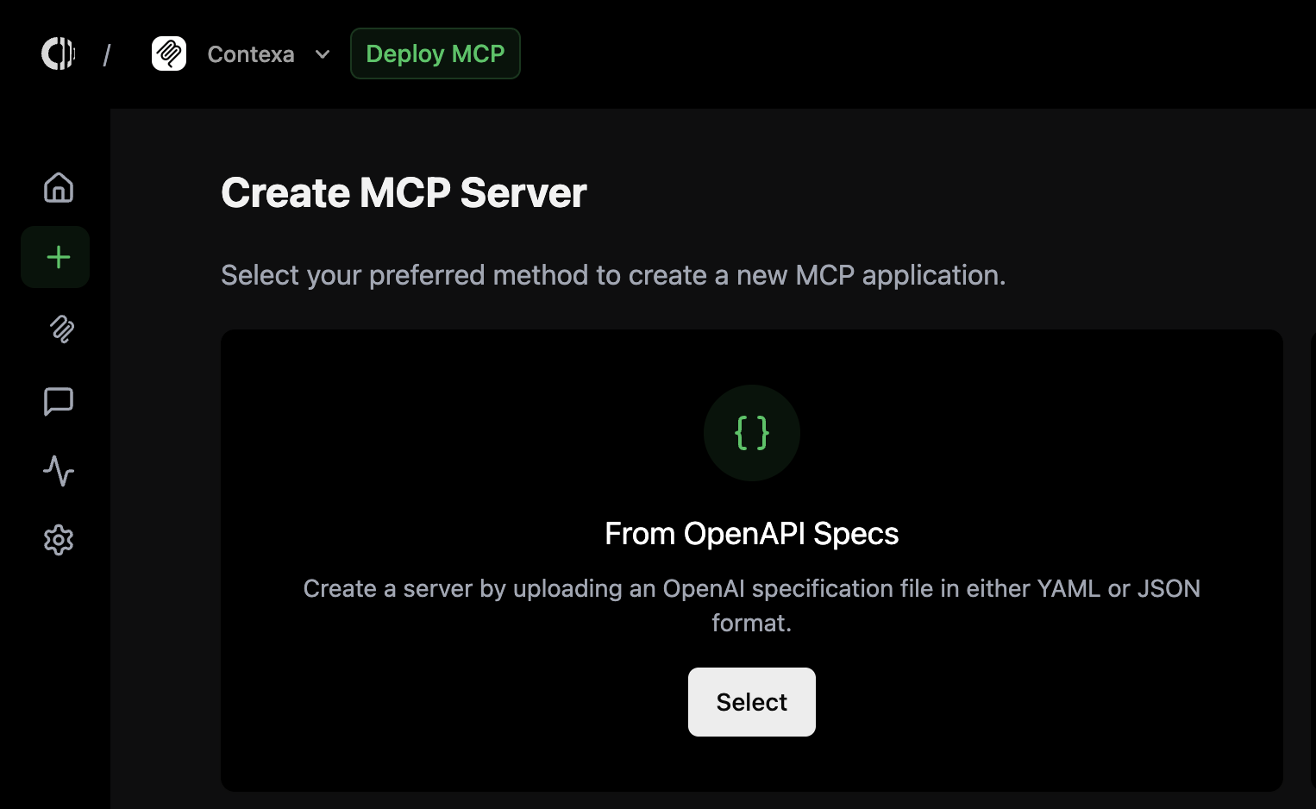Click the OpenAPI card description text

tap(752, 605)
